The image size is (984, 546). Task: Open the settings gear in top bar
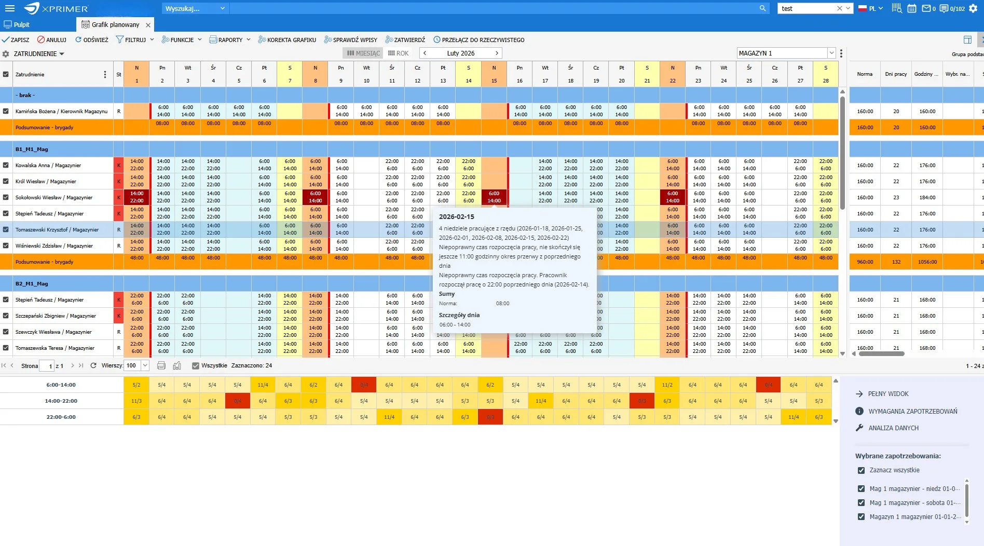point(973,8)
